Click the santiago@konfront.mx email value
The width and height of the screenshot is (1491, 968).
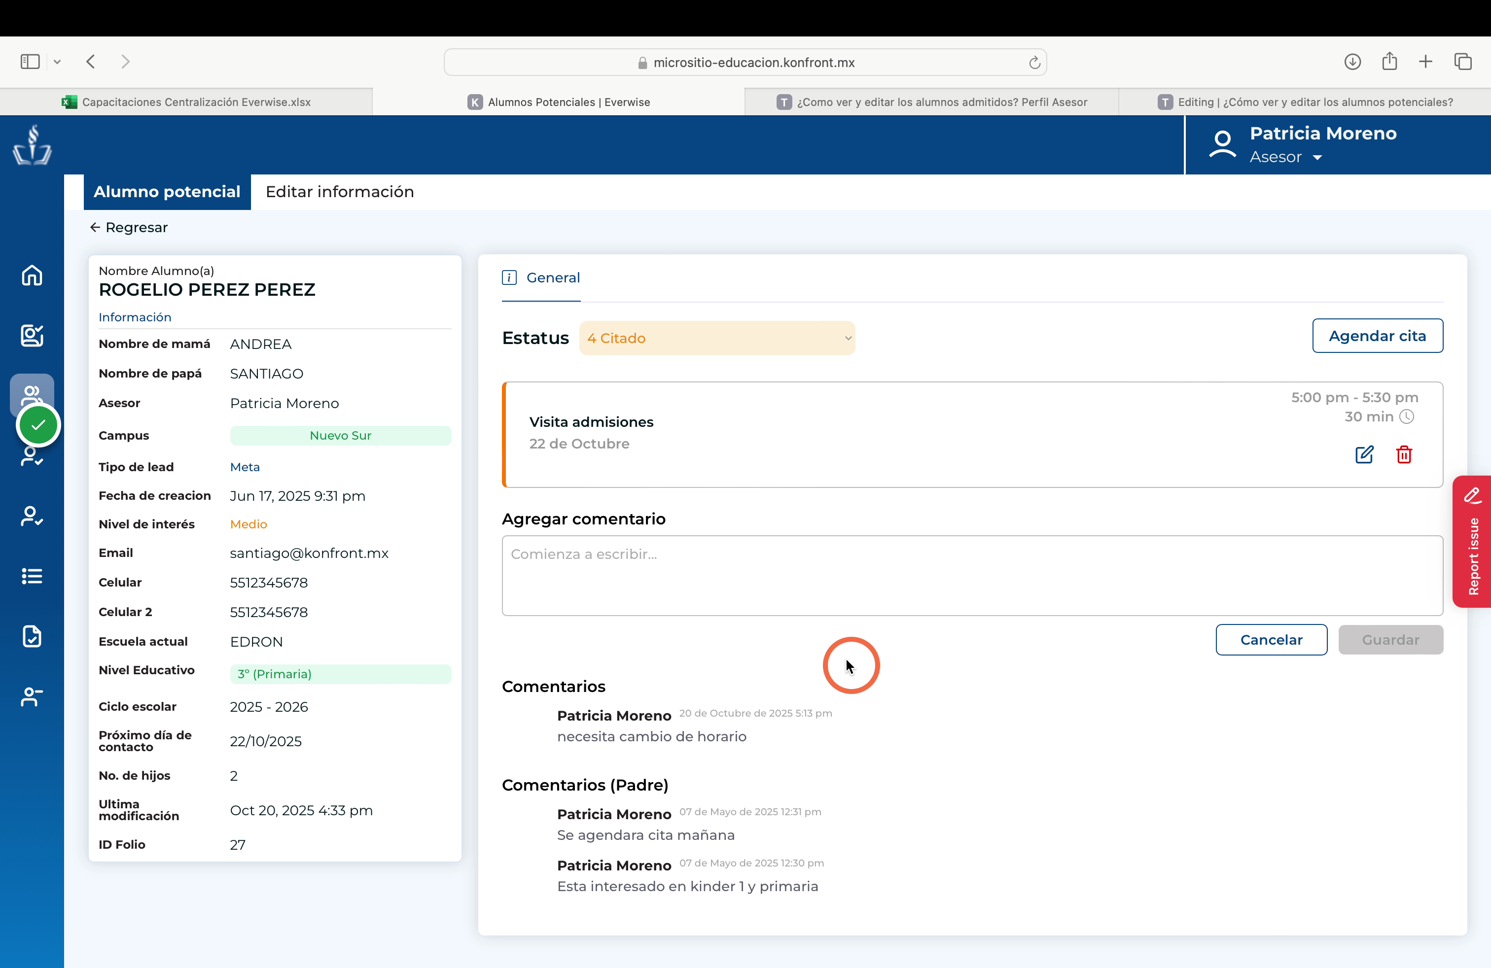309,553
